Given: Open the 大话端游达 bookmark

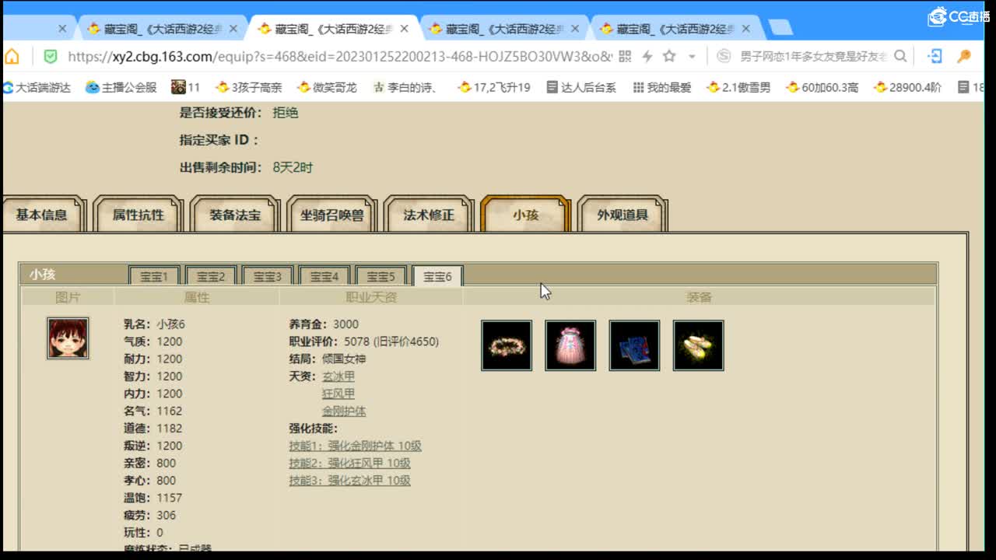Looking at the screenshot, I should 37,87.
